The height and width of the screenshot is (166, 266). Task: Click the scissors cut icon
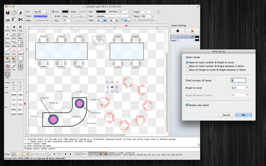pos(20,20)
